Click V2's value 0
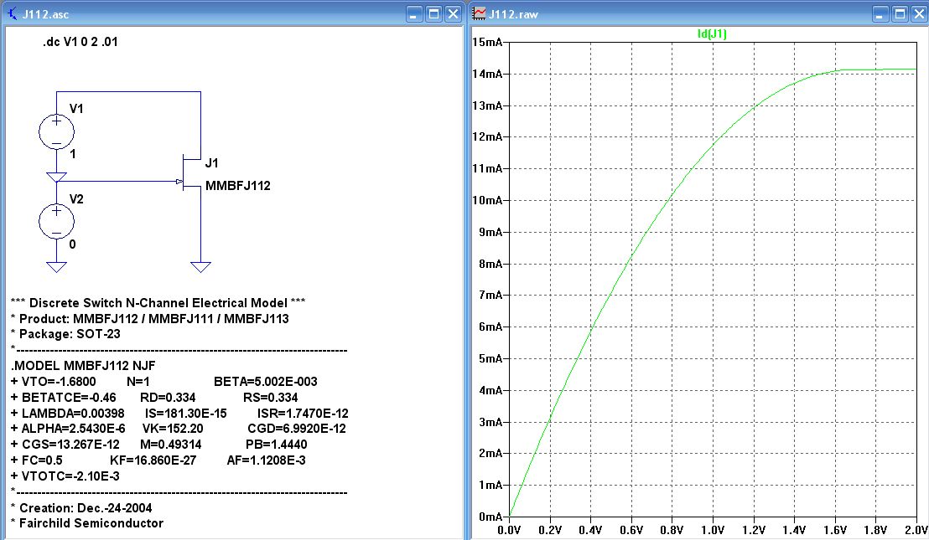 click(x=72, y=244)
